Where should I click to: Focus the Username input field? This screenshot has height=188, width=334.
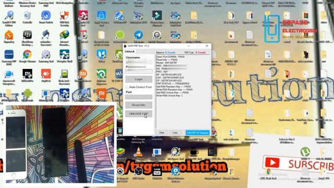(139, 62)
